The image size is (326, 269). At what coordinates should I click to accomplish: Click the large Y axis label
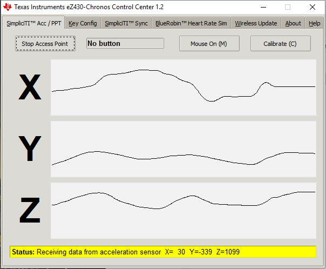30,149
